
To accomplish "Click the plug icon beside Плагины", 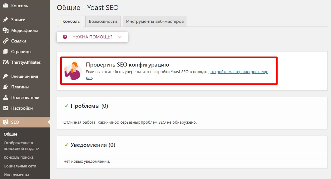I will tap(6, 87).
